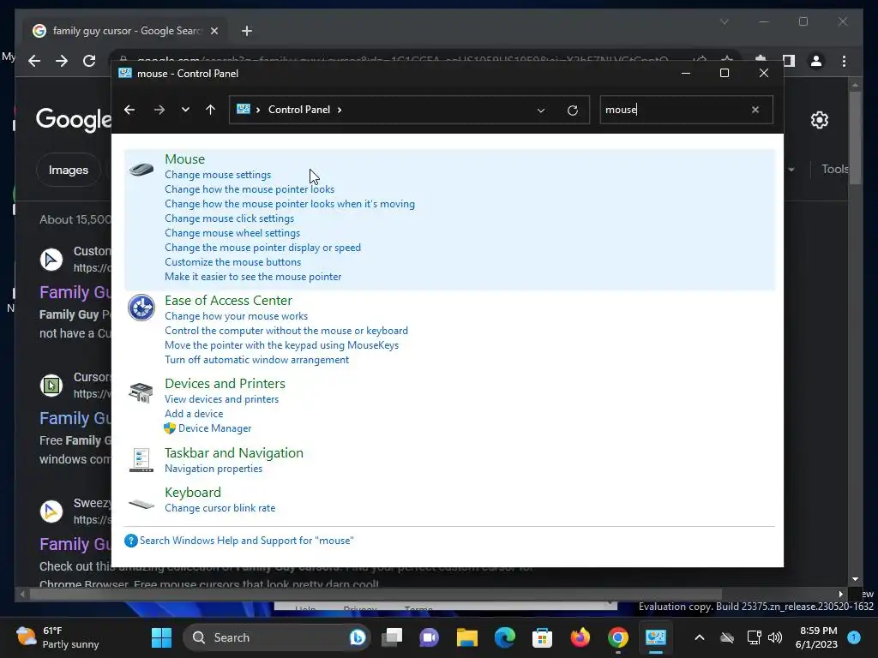
Task: Open Change mouse click settings
Action: tap(230, 218)
